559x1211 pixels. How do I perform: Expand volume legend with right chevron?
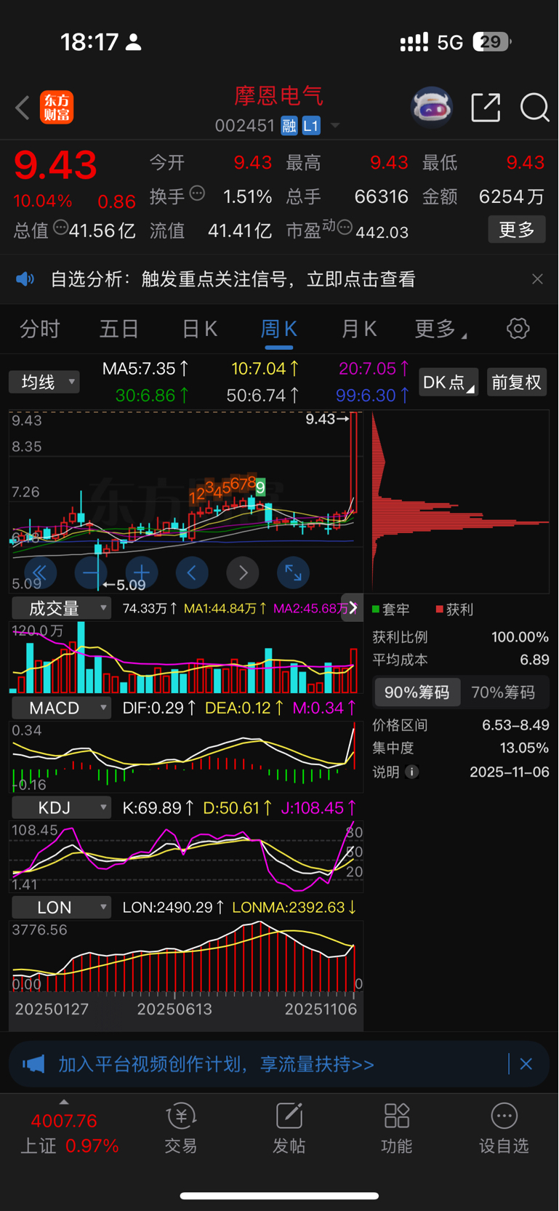tap(353, 607)
